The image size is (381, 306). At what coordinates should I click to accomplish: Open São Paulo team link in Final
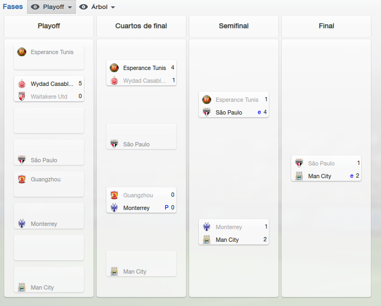pyautogui.click(x=321, y=163)
